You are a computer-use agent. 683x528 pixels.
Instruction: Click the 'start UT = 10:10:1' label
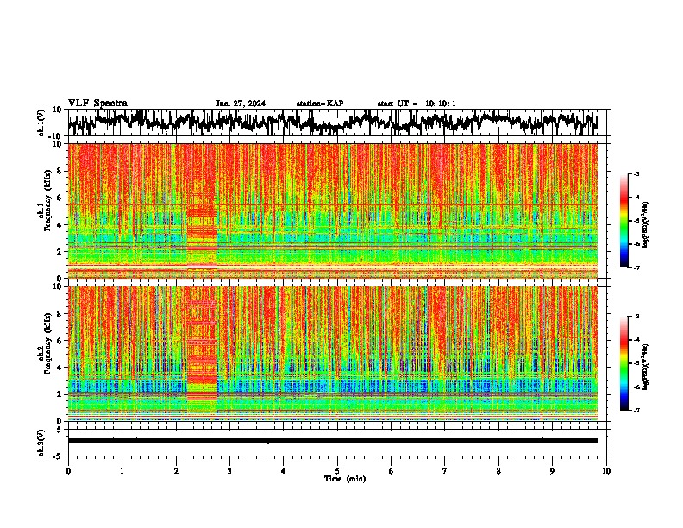tap(417, 104)
